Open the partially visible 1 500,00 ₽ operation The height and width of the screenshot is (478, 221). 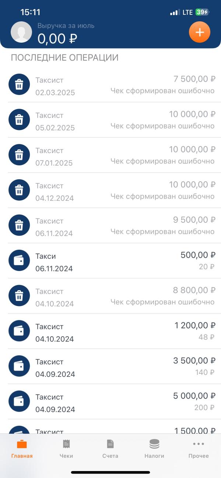pyautogui.click(x=110, y=426)
